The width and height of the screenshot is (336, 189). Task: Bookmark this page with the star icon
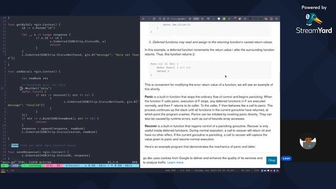click(202, 19)
